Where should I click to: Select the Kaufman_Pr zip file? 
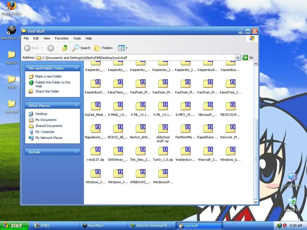click(208, 87)
